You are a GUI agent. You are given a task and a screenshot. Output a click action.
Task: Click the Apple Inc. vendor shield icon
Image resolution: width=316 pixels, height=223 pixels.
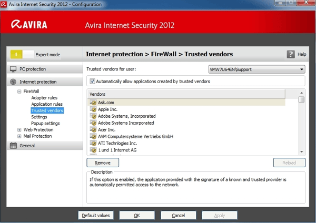tap(93, 109)
